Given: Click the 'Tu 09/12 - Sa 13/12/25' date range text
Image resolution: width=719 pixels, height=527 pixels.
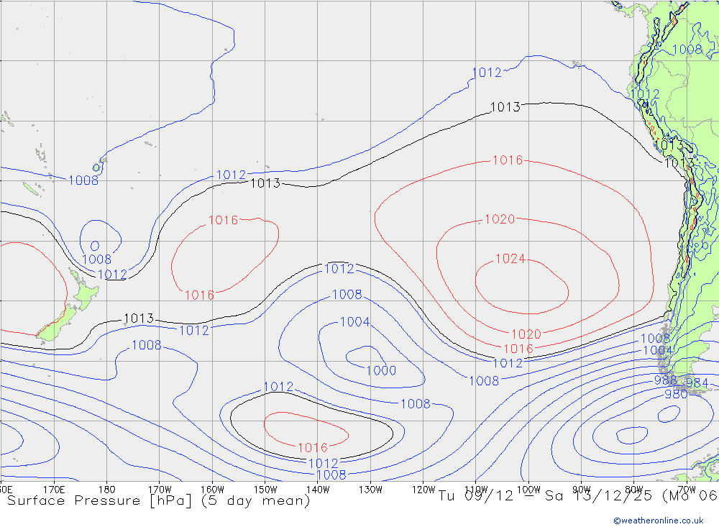Looking at the screenshot, I should coord(545,496).
